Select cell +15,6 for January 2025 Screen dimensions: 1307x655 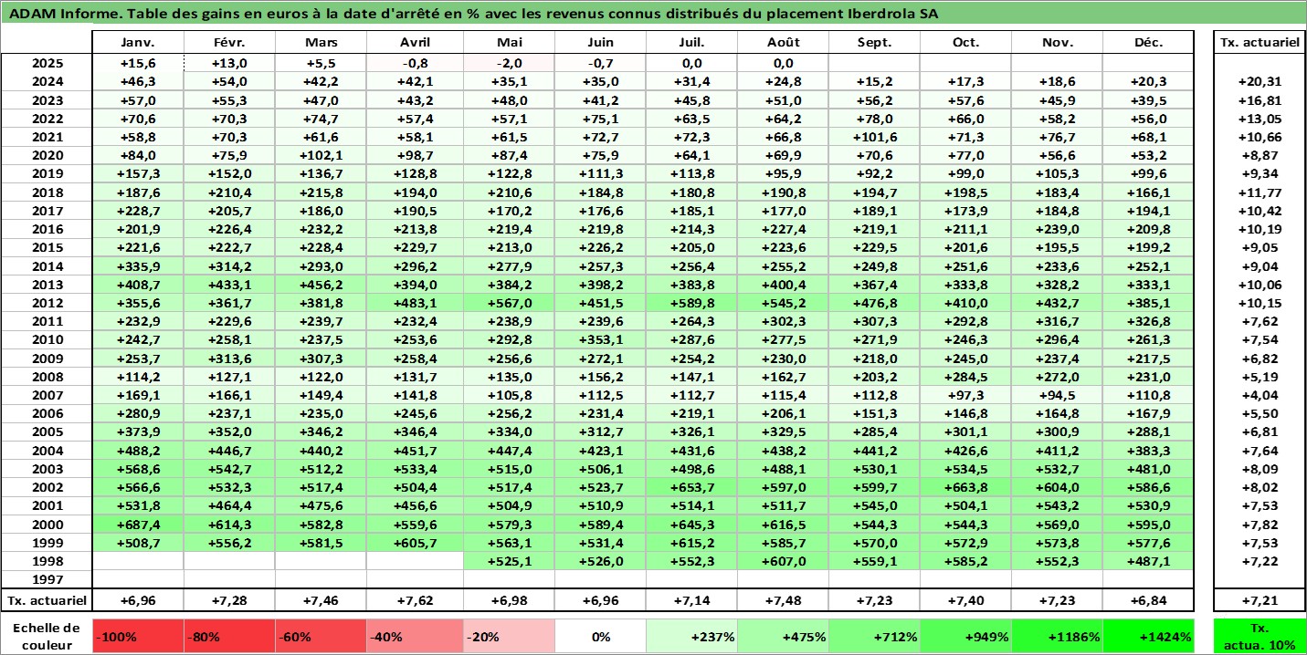(x=139, y=64)
